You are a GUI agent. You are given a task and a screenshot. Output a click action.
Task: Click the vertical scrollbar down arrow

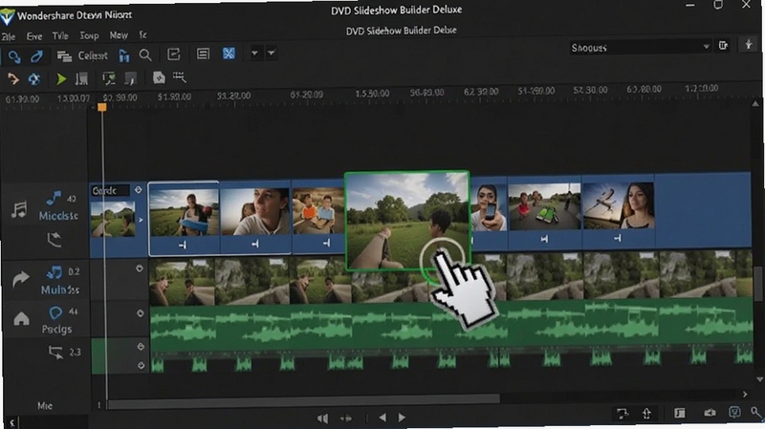tap(759, 379)
